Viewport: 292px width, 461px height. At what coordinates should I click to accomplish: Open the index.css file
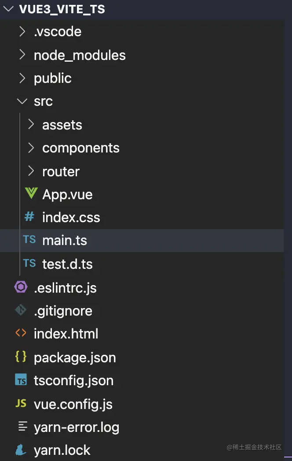click(71, 218)
